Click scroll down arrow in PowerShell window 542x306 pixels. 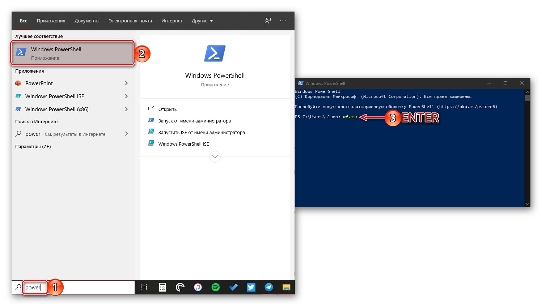pos(528,204)
